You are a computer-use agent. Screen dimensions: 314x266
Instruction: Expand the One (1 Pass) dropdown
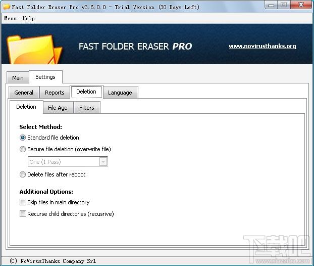pyautogui.click(x=103, y=162)
